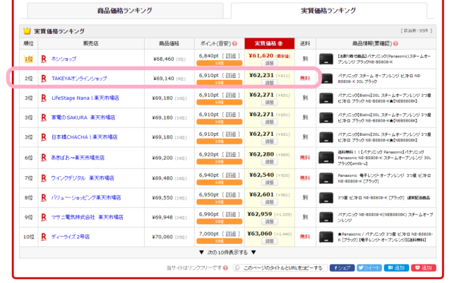The width and height of the screenshot is (452, 283).
Task: Open ウインクデジタル 楽天市場店 link
Action: point(83,178)
